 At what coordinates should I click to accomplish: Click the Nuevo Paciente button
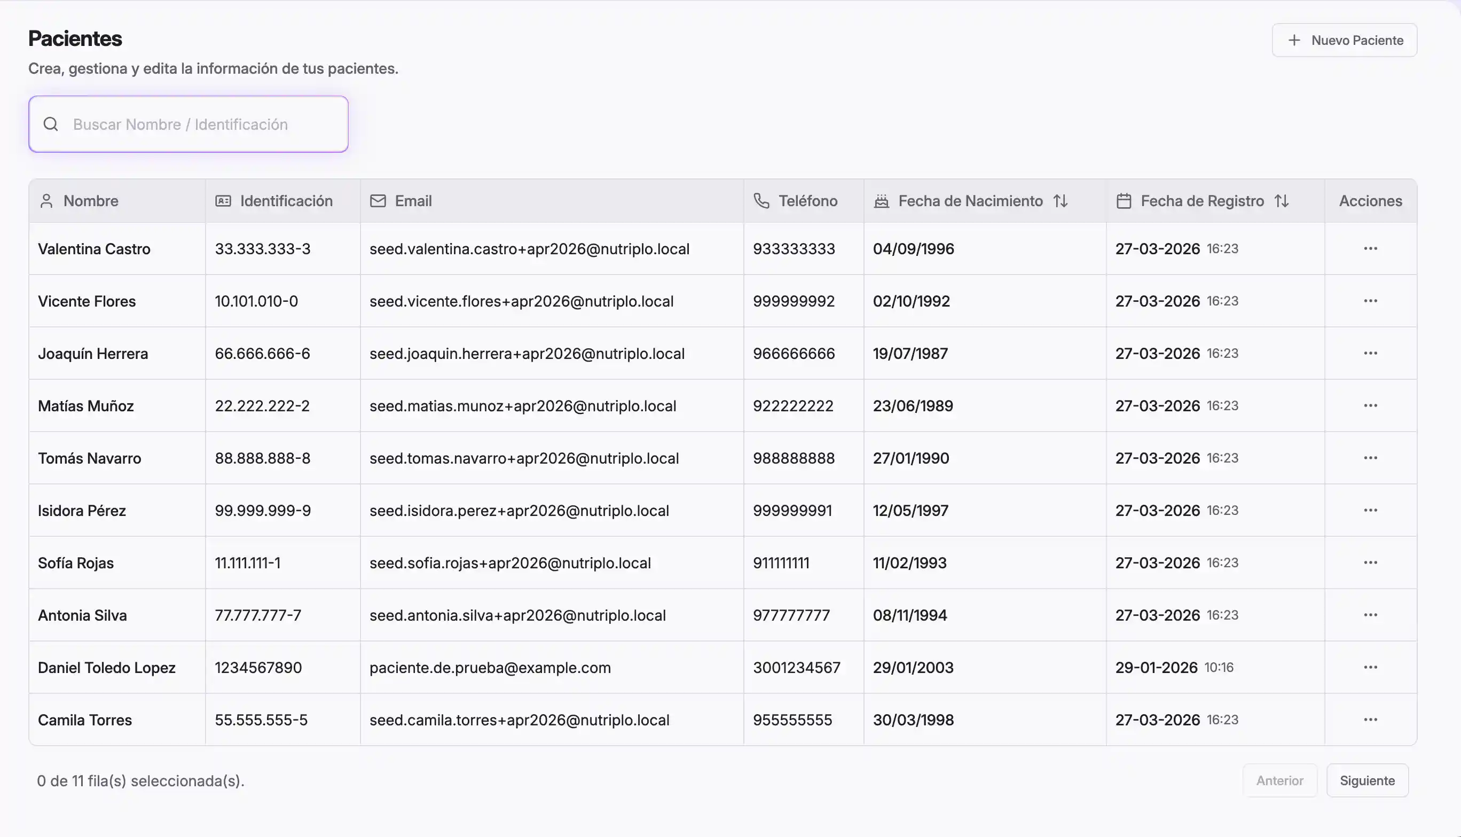click(x=1344, y=40)
